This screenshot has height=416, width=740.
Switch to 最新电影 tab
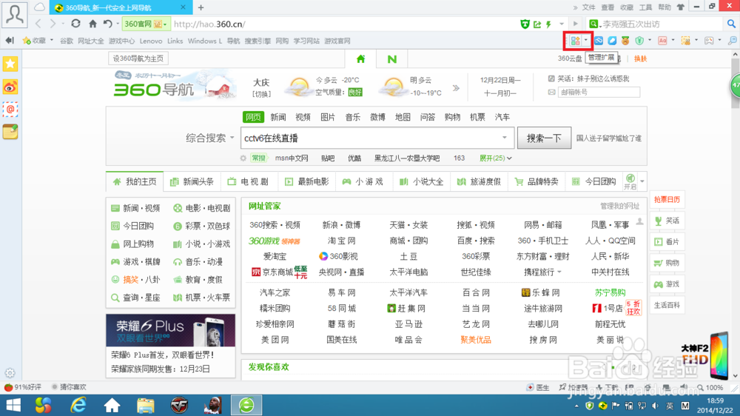[307, 182]
